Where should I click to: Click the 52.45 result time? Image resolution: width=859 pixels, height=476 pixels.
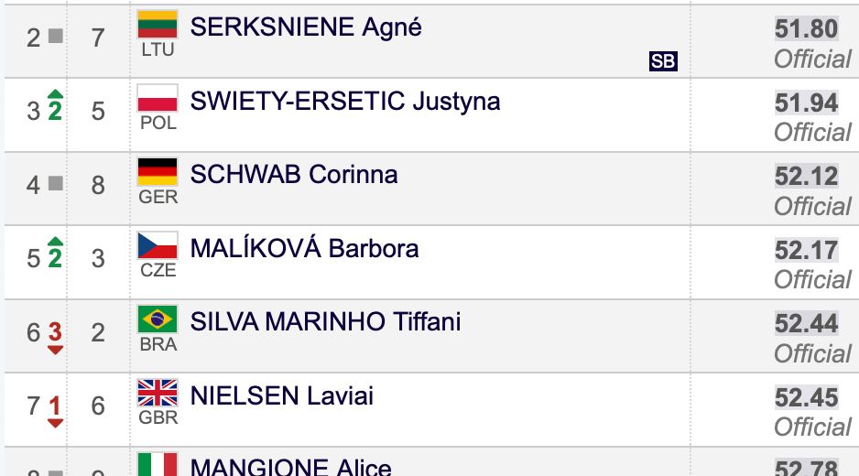point(806,397)
